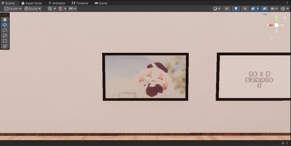
Task: Toggle hidden objects visibility
Action: tap(265, 9)
